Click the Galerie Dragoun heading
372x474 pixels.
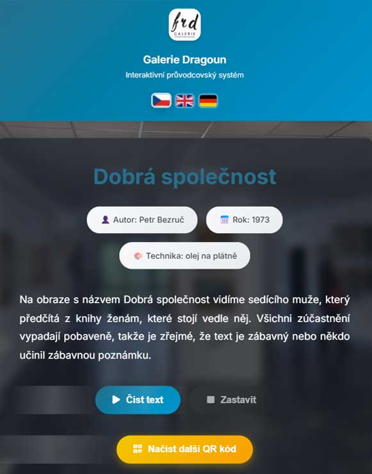point(184,60)
